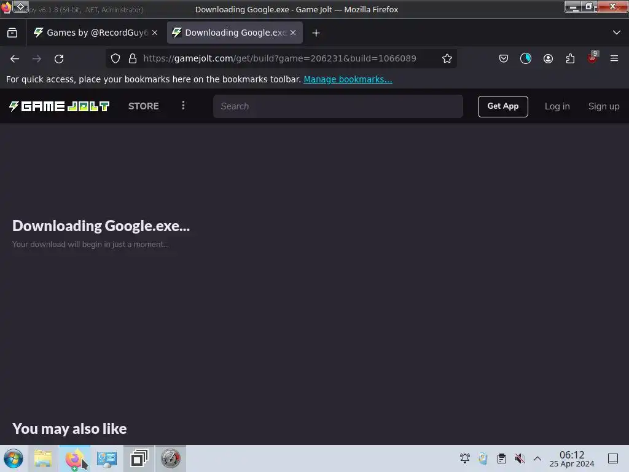View site security padlock info
629x472 pixels.
click(133, 58)
